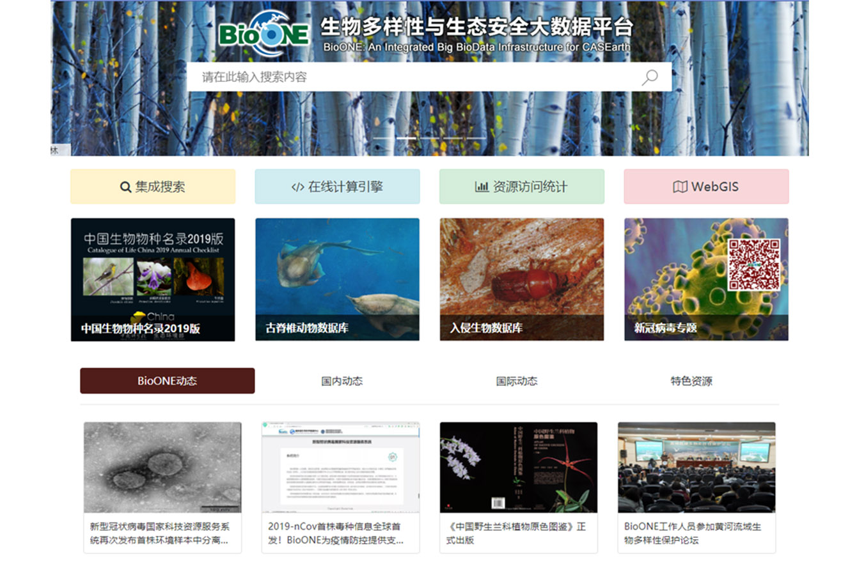Click the magnifier search icon
The image size is (857, 566).
click(650, 77)
